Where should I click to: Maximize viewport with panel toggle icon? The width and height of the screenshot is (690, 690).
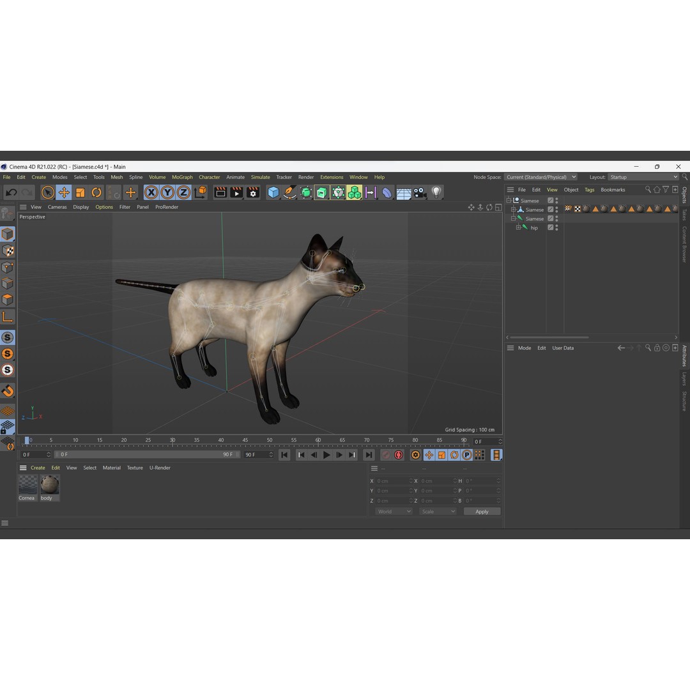click(x=498, y=207)
